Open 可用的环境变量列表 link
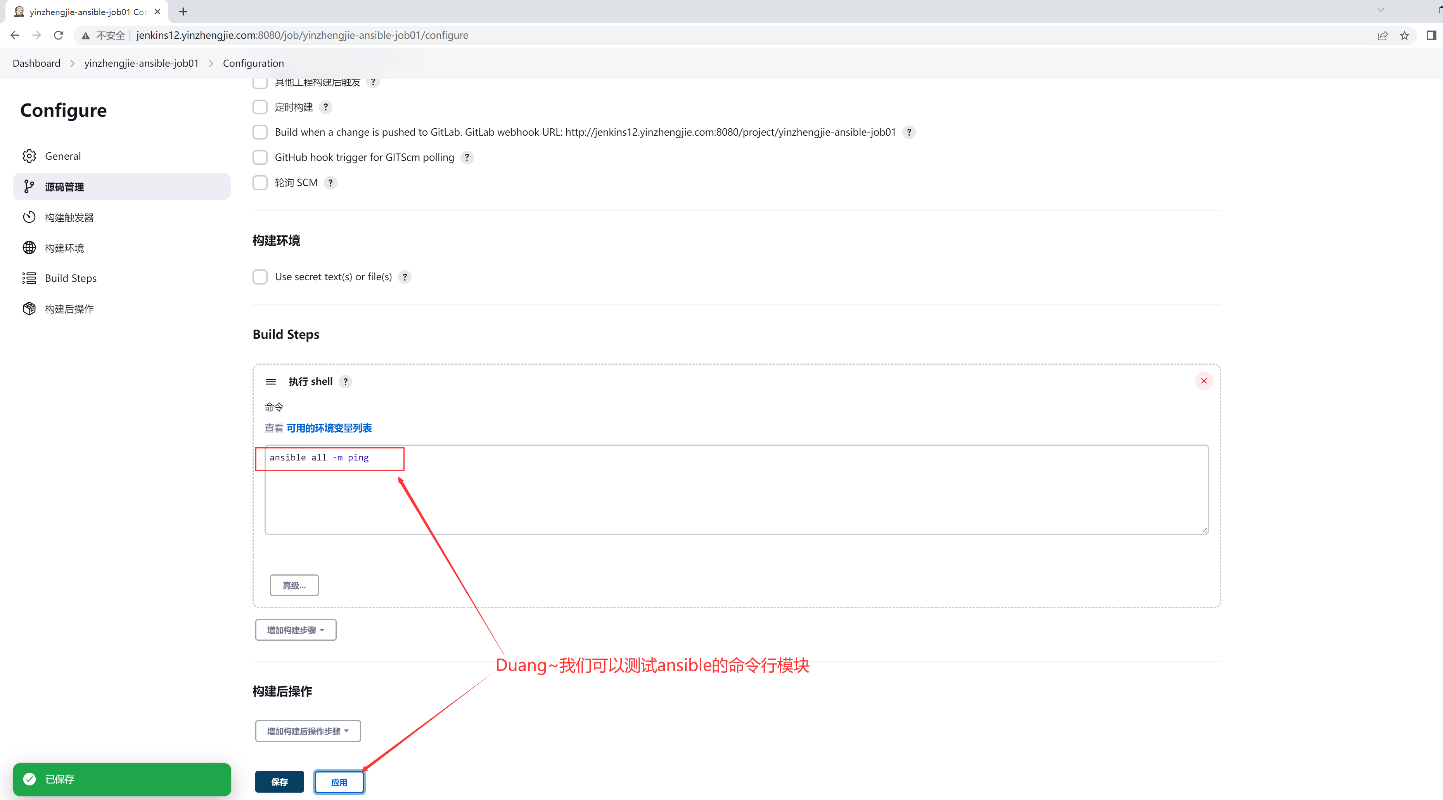 pyautogui.click(x=329, y=428)
